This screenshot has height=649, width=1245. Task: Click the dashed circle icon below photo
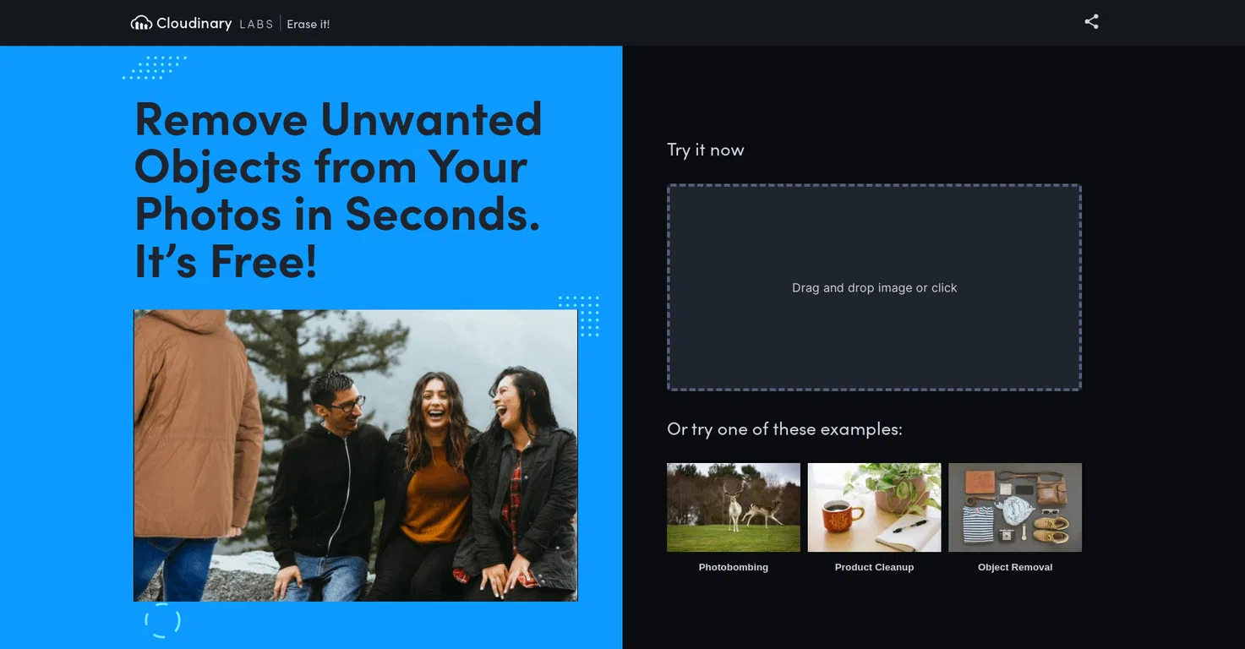[162, 620]
